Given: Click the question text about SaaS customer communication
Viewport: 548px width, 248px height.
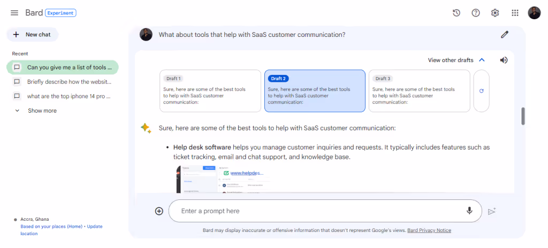Looking at the screenshot, I should 252,35.
